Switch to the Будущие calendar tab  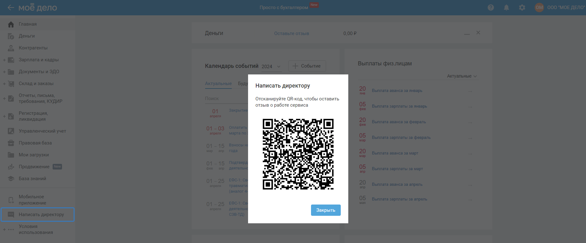tap(243, 84)
